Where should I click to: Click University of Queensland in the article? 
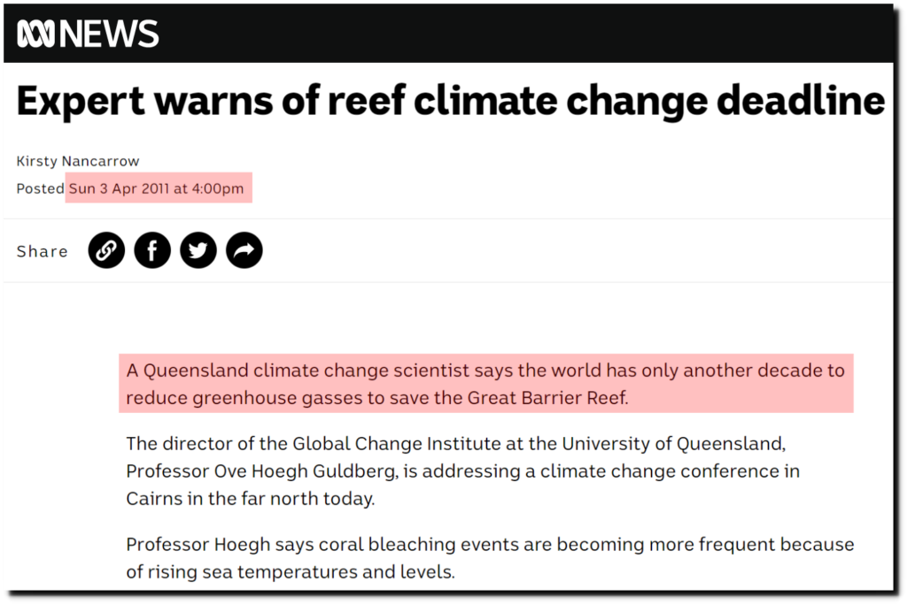click(673, 443)
